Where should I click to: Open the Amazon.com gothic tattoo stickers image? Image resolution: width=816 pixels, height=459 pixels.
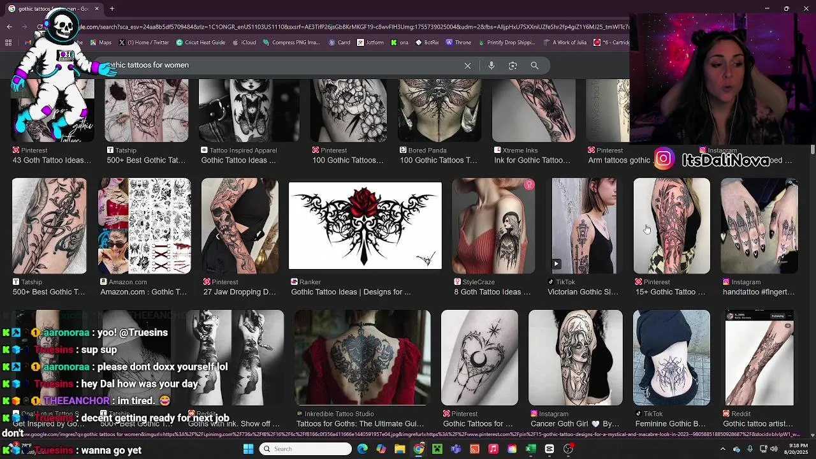click(x=144, y=226)
